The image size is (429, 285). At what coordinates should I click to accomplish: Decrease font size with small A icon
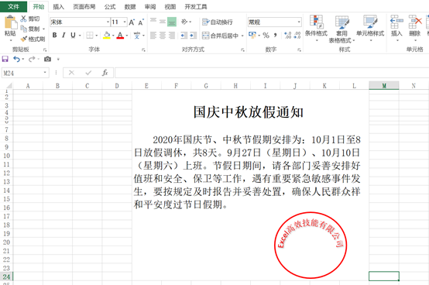click(x=141, y=22)
